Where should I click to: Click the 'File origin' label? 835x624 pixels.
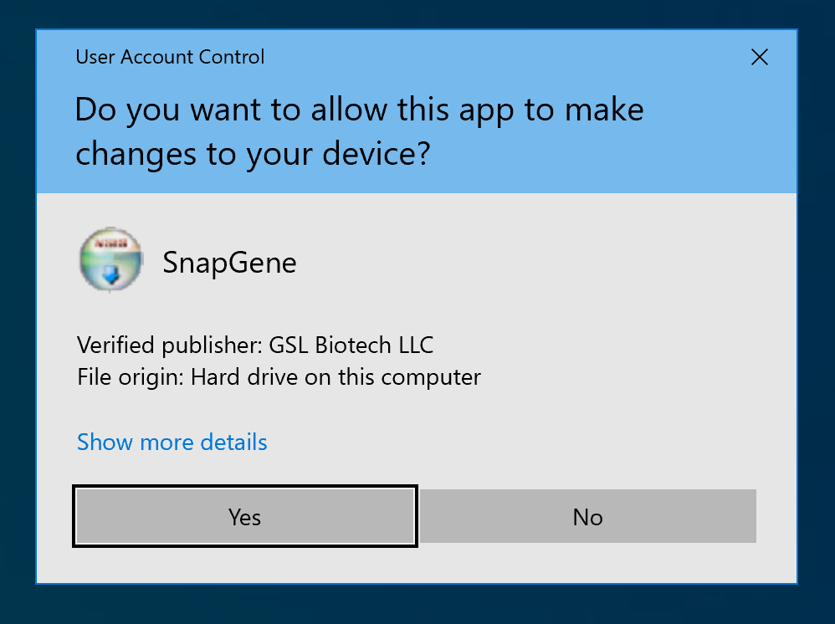(130, 377)
